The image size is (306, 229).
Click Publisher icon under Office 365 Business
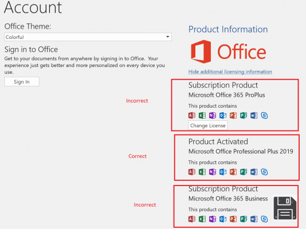point(244,219)
